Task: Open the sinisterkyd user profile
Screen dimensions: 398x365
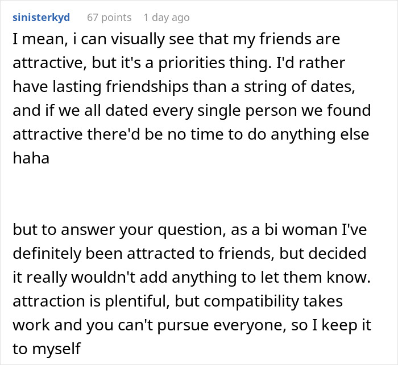Action: point(41,18)
